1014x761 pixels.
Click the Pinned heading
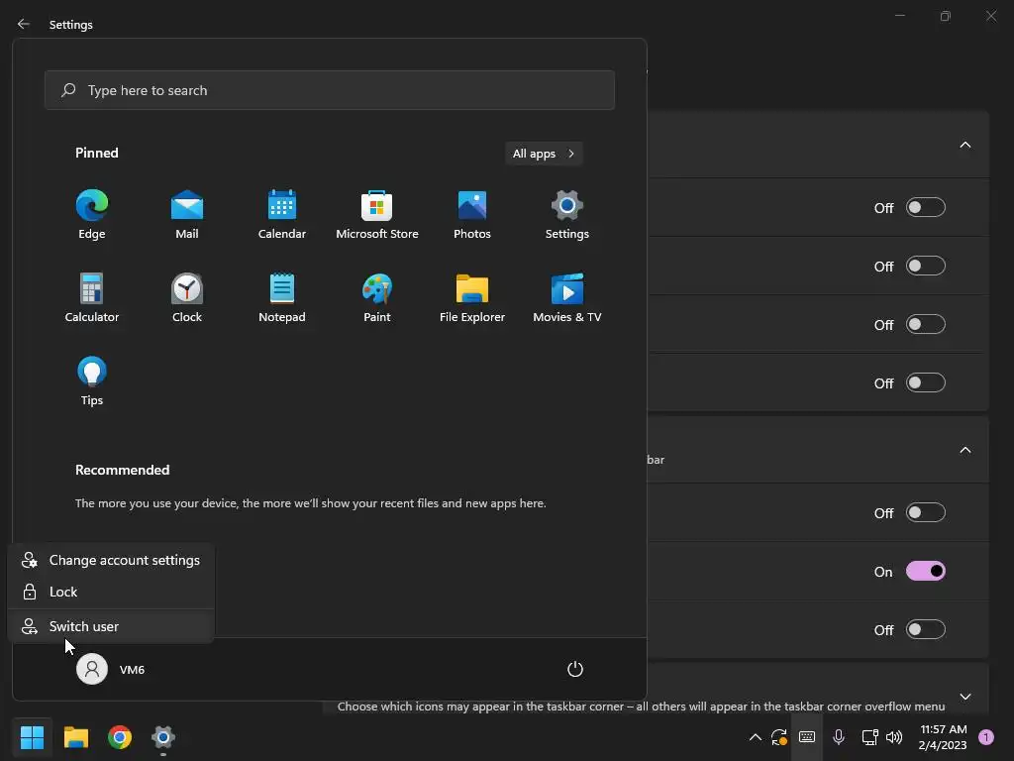pos(96,153)
